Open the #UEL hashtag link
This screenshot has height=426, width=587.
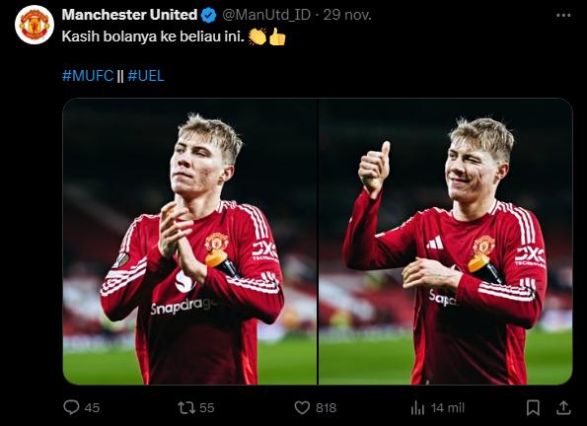[x=146, y=76]
